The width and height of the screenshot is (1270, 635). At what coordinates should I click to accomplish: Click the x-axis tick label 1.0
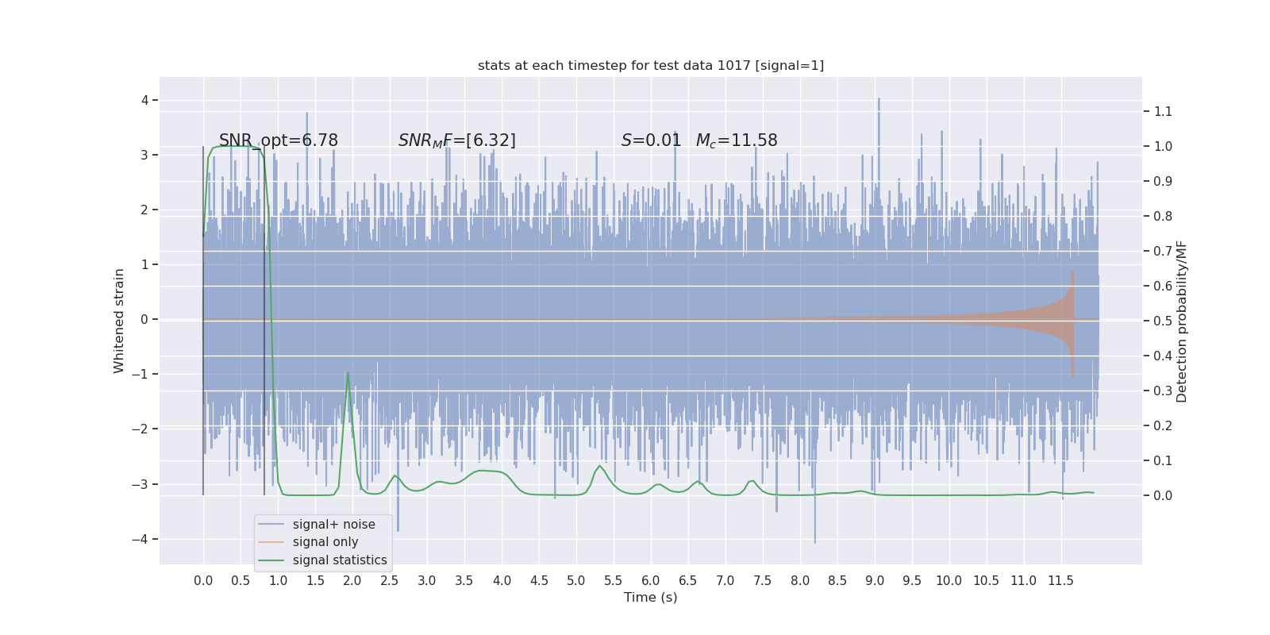click(278, 580)
